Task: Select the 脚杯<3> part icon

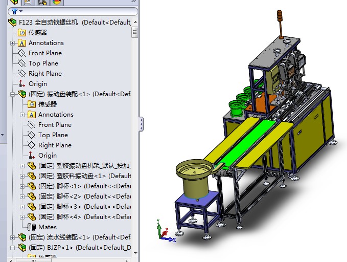Action: pos(32,207)
